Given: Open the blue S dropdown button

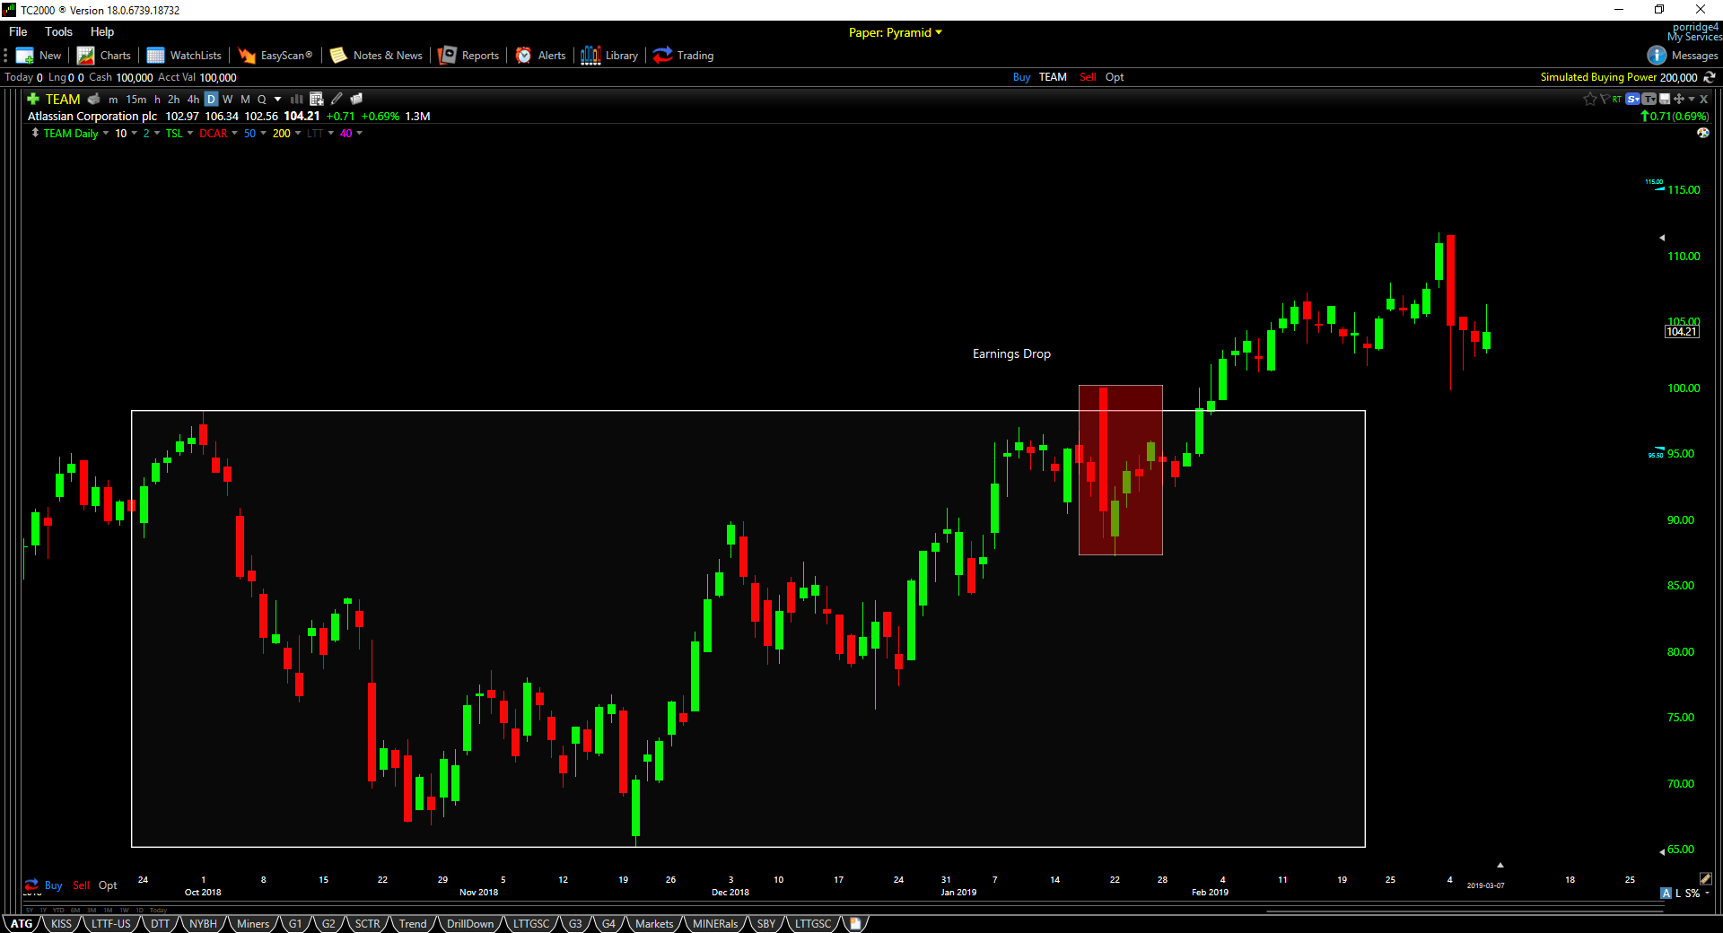Looking at the screenshot, I should pyautogui.click(x=1632, y=99).
